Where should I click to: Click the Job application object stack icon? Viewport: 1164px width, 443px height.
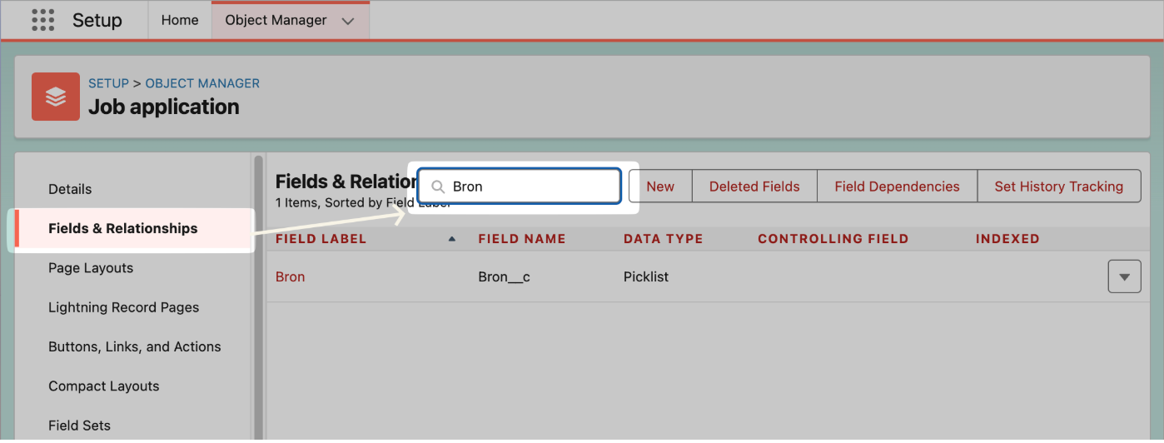tap(56, 97)
